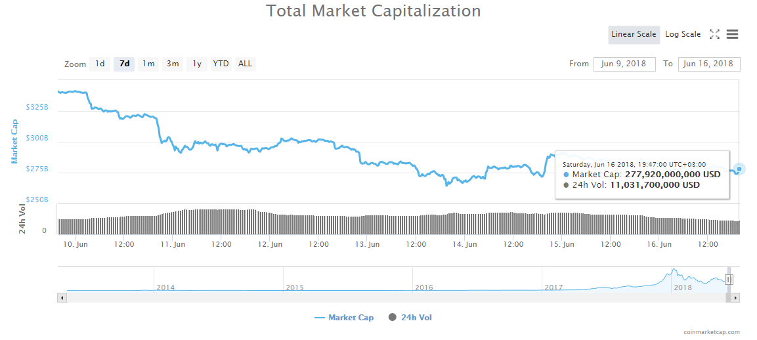757x340 pixels.
Task: Show ALL data range
Action: tap(245, 64)
